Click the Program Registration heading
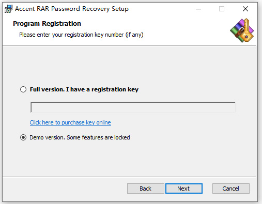The width and height of the screenshot is (262, 204). click(47, 24)
